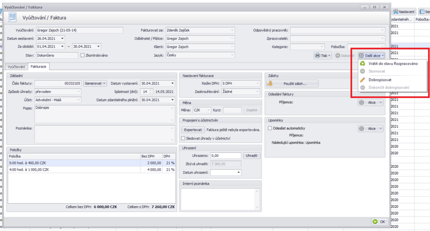Viewport: 430px width, 231px height.
Task: Switch to the Vyúčtování tab
Action: click(x=16, y=67)
